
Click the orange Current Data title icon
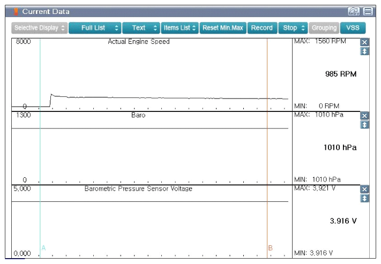pos(16,12)
